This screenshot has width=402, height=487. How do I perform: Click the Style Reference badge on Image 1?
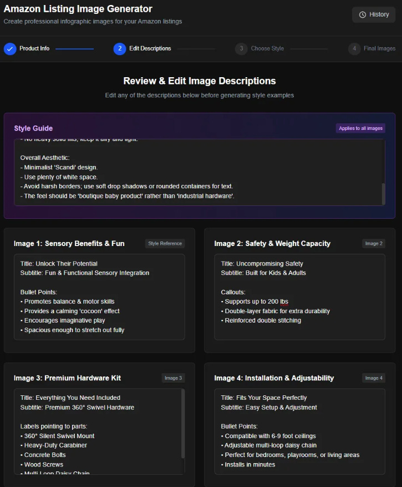click(165, 243)
